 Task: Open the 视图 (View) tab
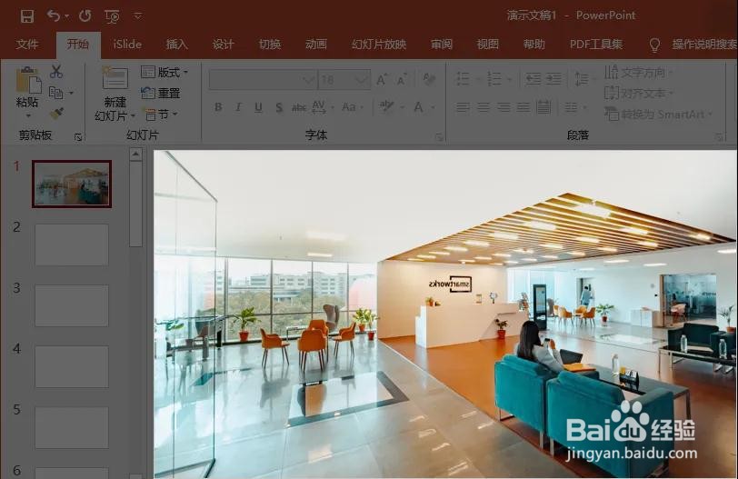tap(487, 45)
